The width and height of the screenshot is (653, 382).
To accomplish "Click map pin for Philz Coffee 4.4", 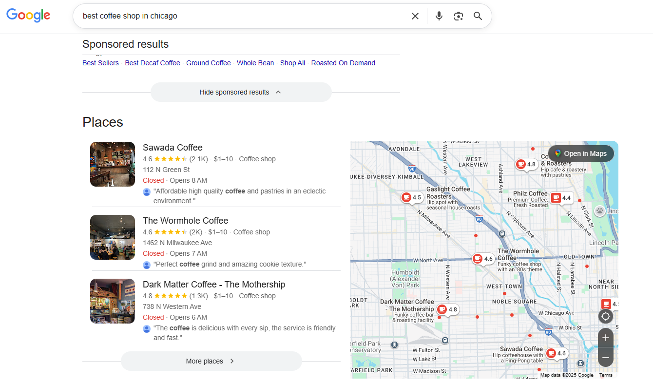I will tap(561, 198).
